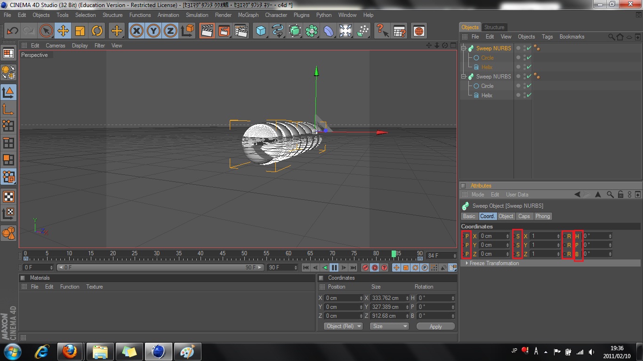The width and height of the screenshot is (643, 361).
Task: Open User Data in Attributes panel
Action: 517,195
